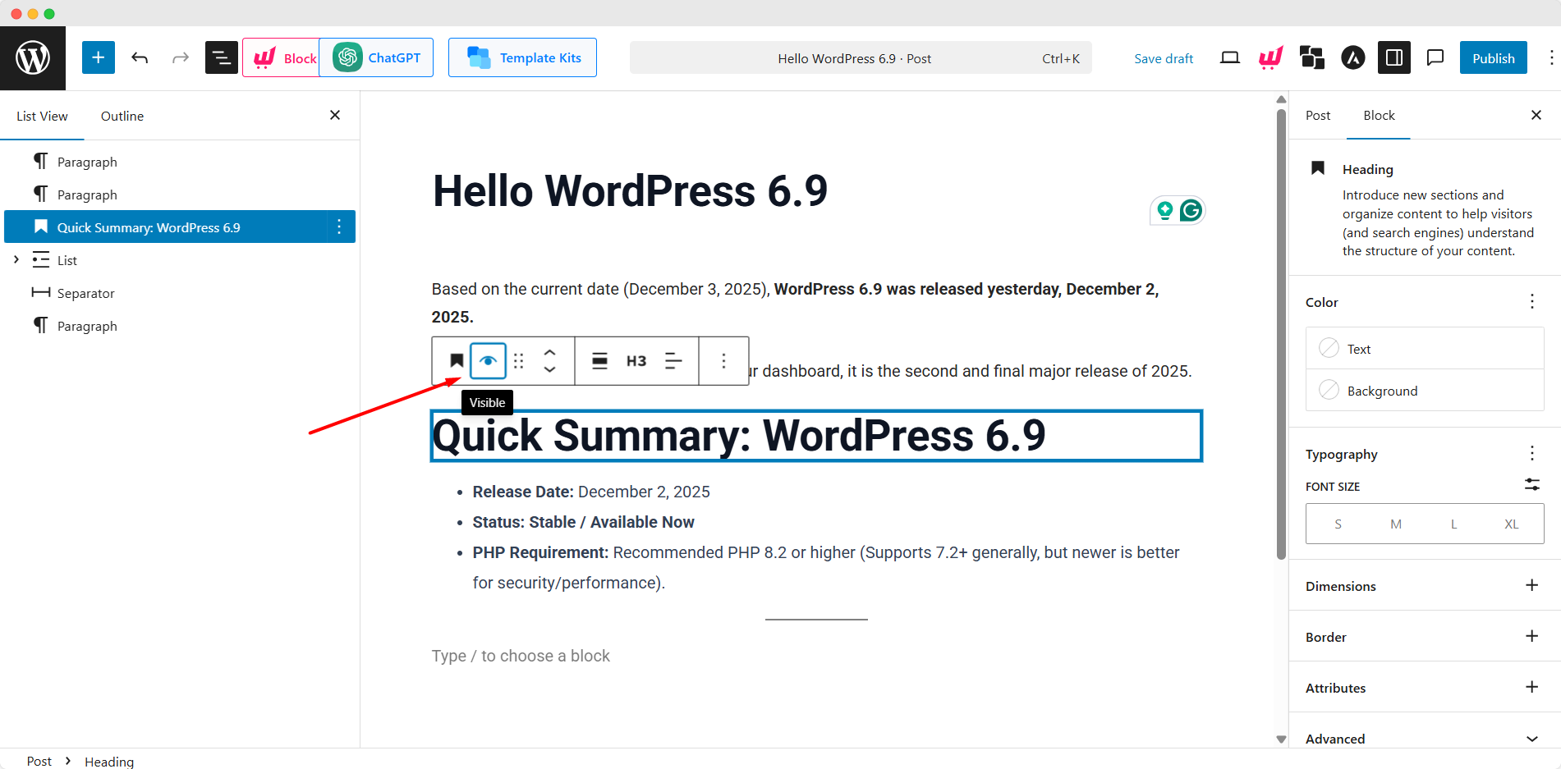This screenshot has height=769, width=1561.
Task: Select the L font size
Action: coord(1453,524)
